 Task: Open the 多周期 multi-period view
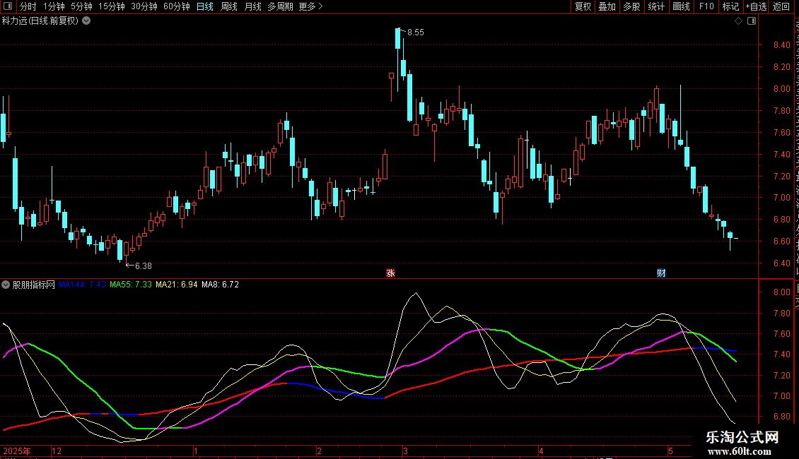[x=280, y=6]
